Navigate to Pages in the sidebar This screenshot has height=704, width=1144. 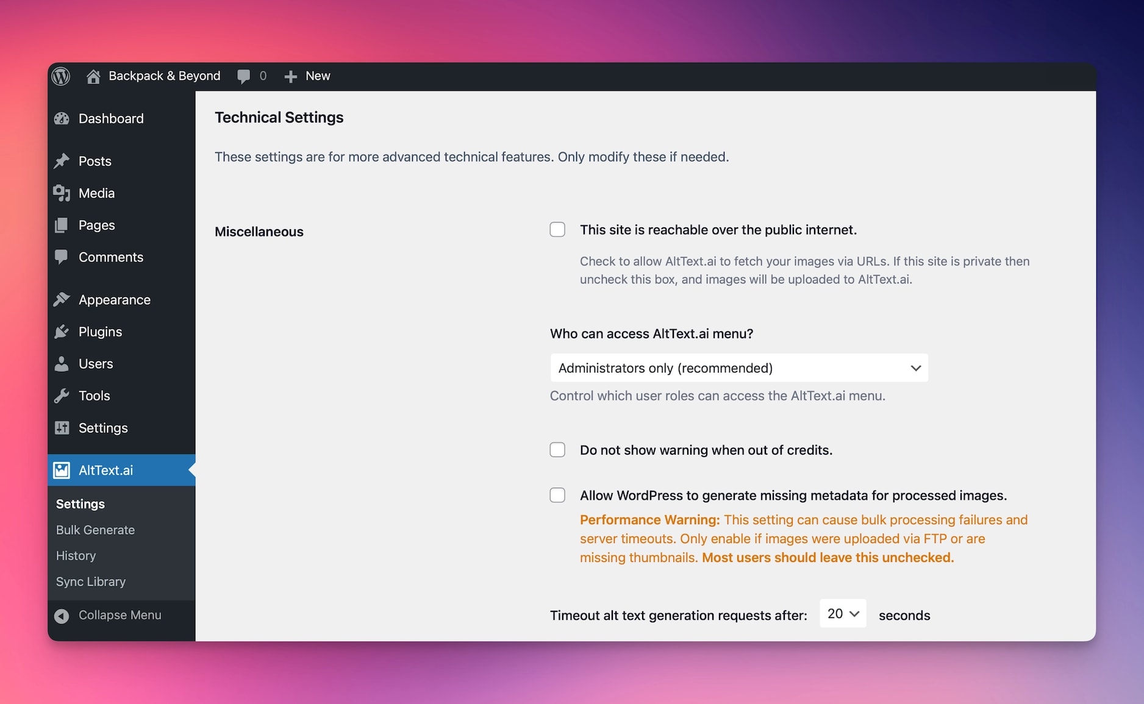121,226
